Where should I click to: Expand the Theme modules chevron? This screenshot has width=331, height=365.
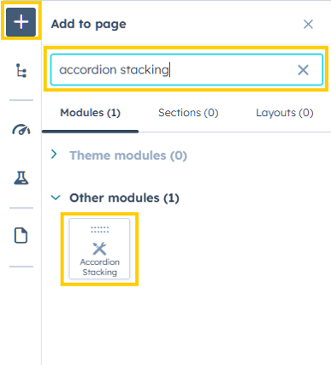[54, 154]
